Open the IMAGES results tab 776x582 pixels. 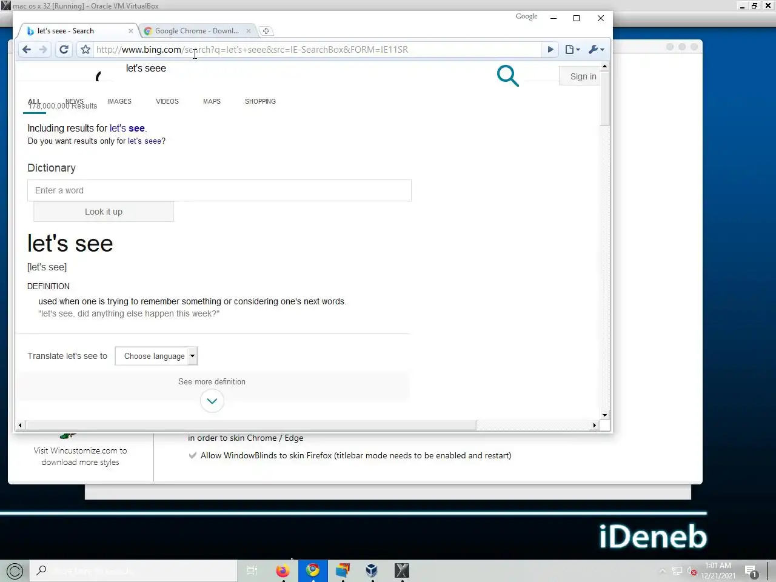119,101
